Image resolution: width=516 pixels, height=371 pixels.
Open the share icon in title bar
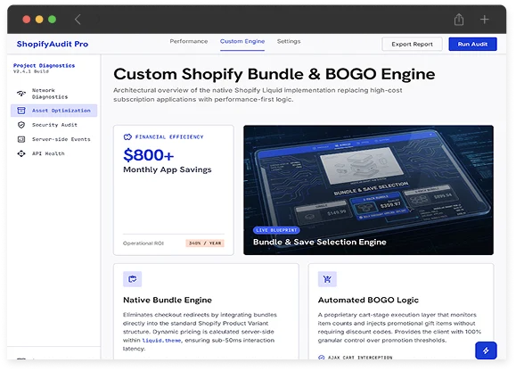pos(459,20)
